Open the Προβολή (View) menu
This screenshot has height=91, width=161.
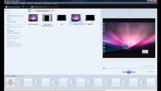pos(23,4)
